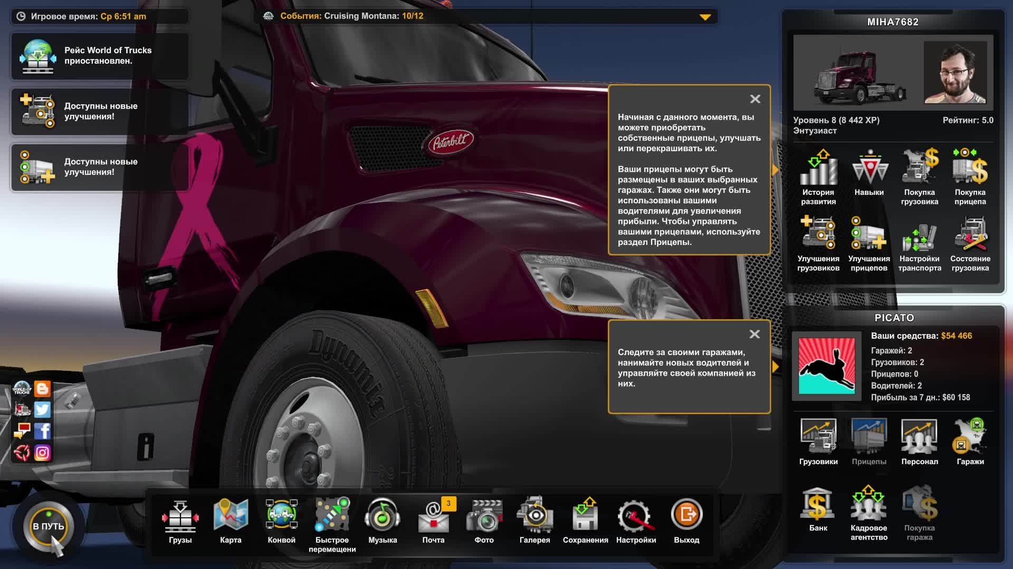The image size is (1013, 569).
Task: Open the World of Trucks job notification
Action: click(100, 56)
